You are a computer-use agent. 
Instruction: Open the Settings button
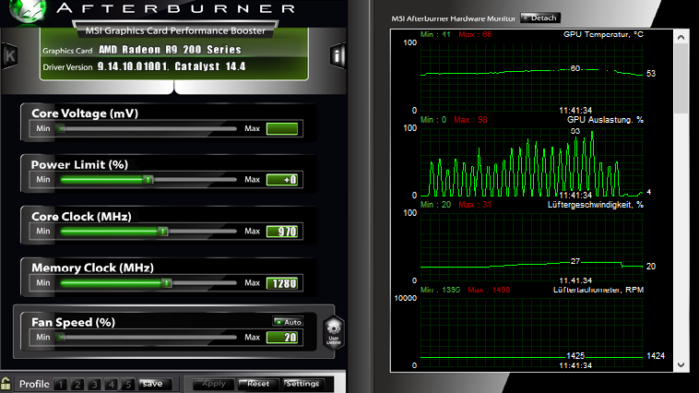(302, 384)
